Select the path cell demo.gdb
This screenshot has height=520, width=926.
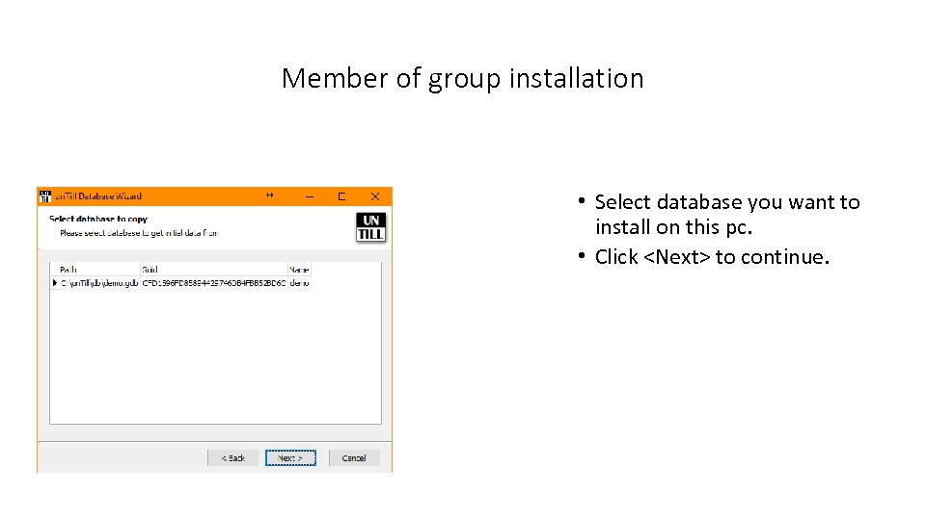[98, 283]
